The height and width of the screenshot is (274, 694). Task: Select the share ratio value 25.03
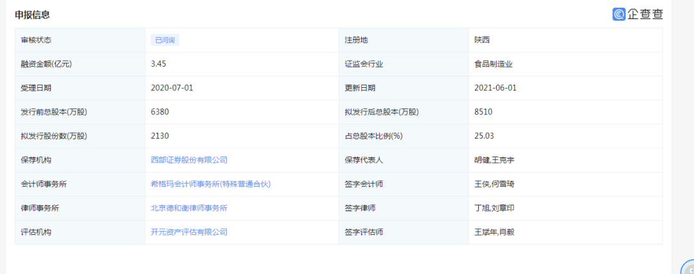[484, 136]
